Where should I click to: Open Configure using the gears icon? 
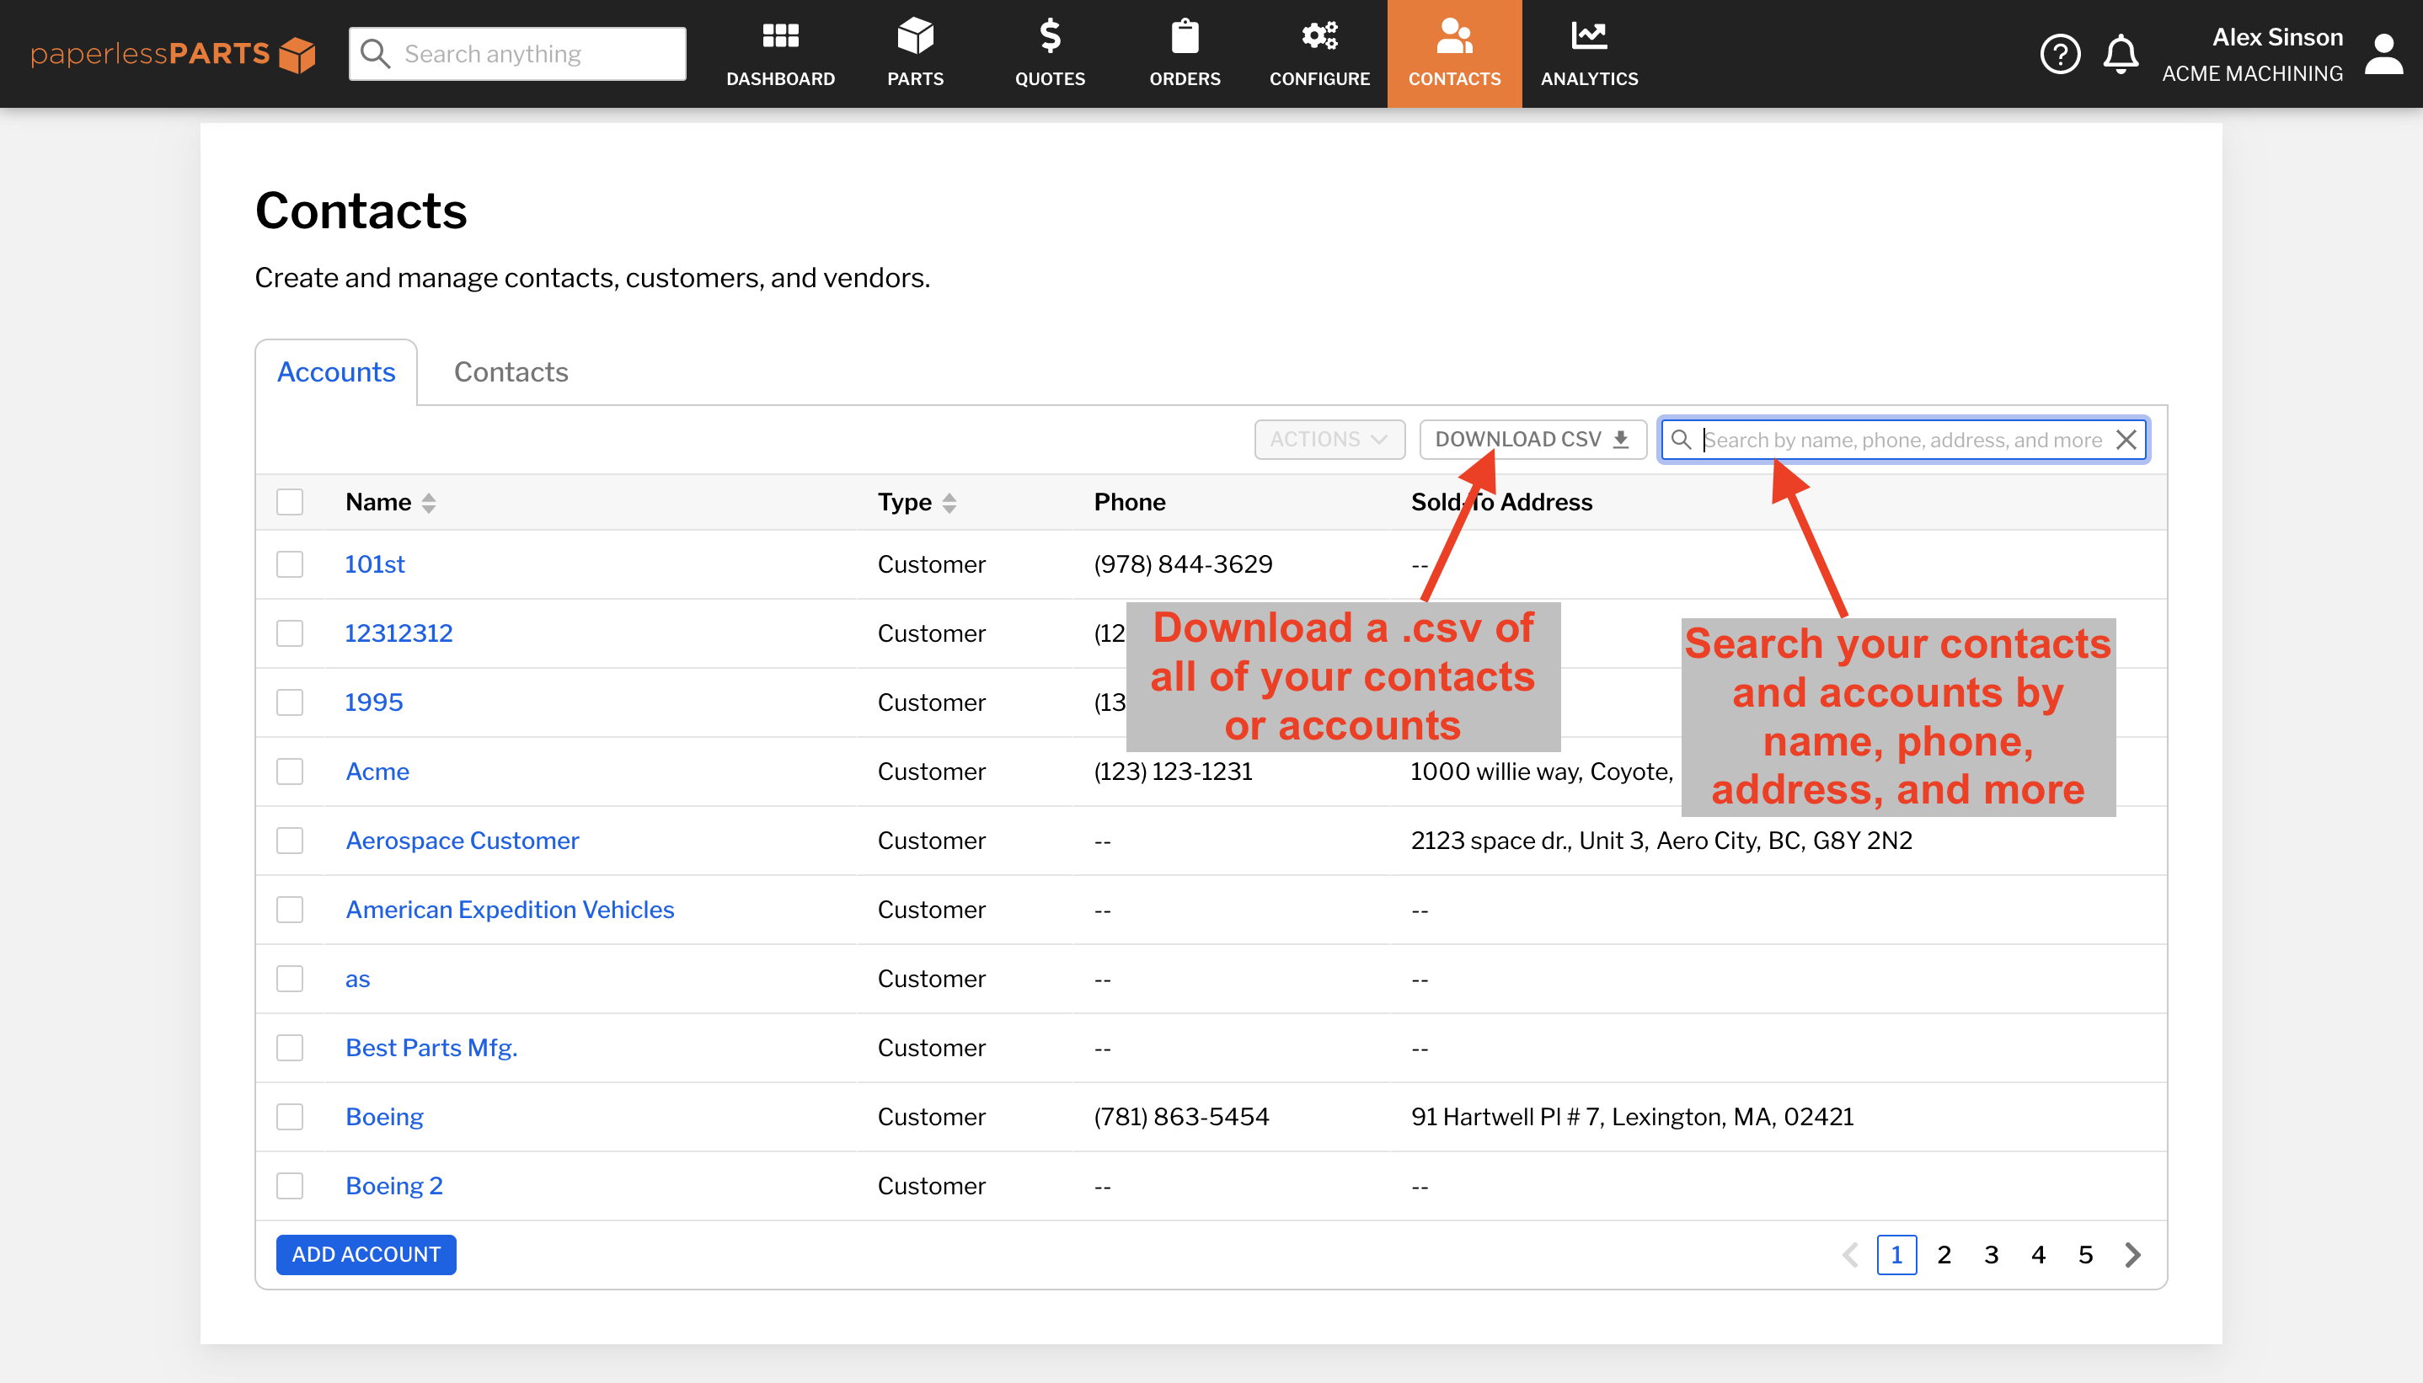coord(1318,38)
